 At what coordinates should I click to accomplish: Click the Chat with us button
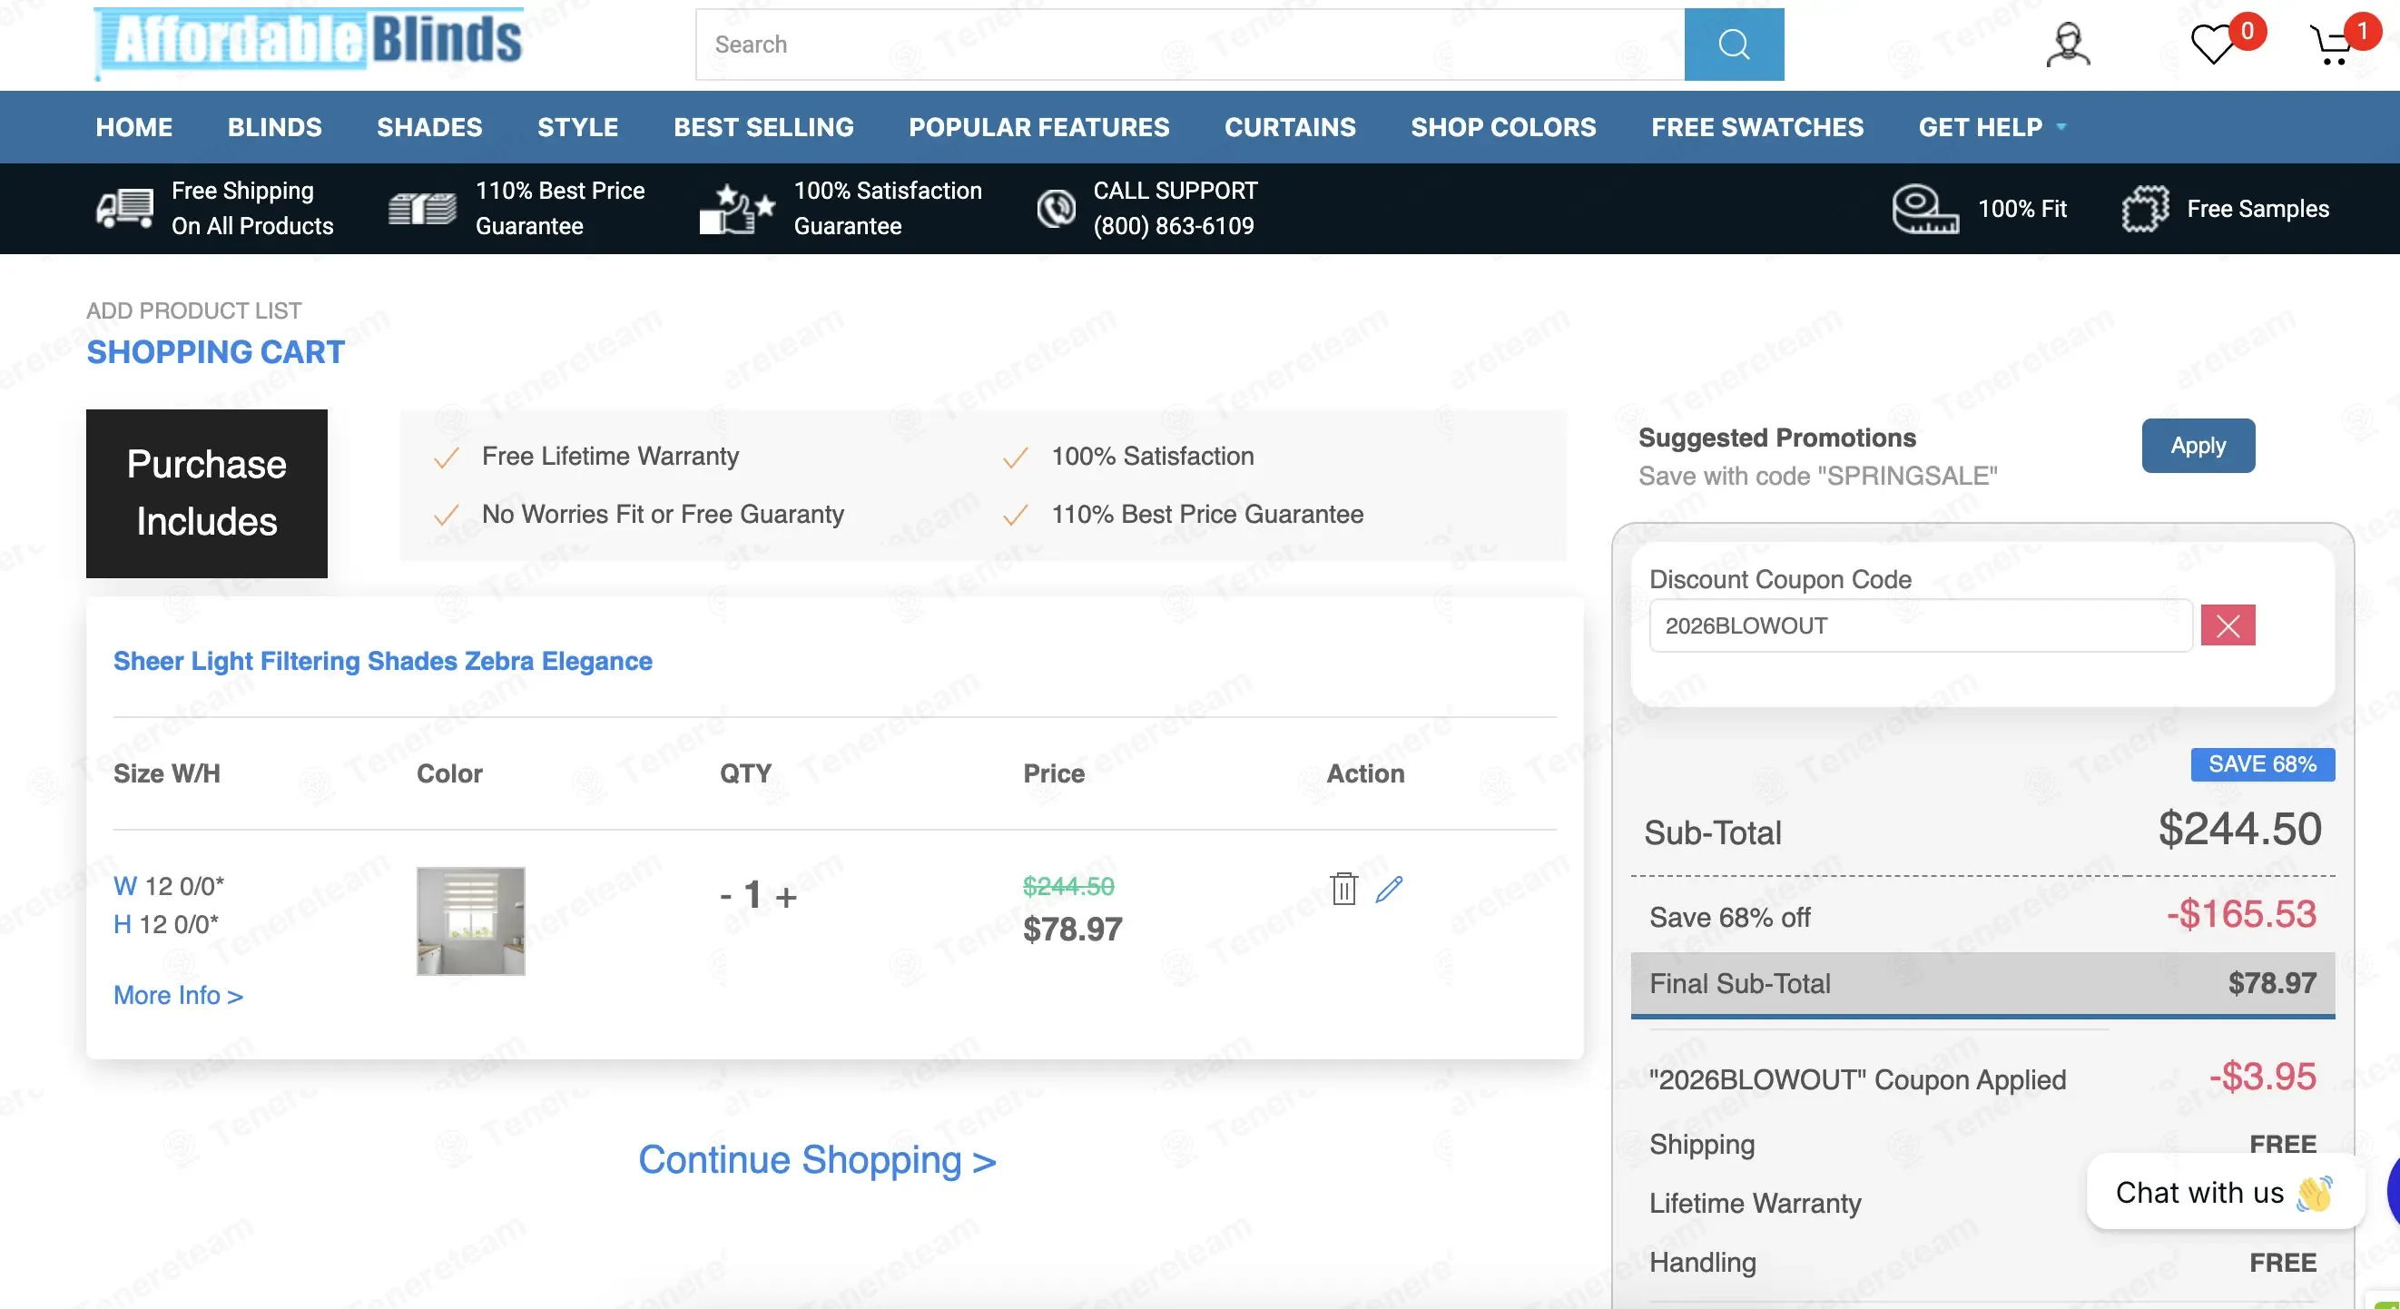coord(2225,1193)
